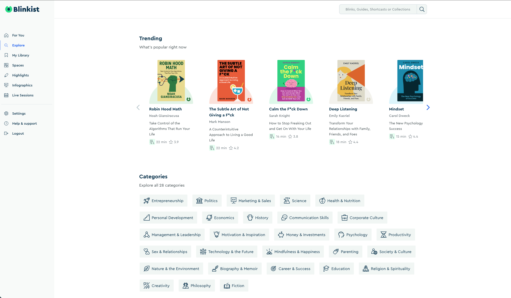Open Help & support
Viewport: 511px width, 298px height.
24,123
